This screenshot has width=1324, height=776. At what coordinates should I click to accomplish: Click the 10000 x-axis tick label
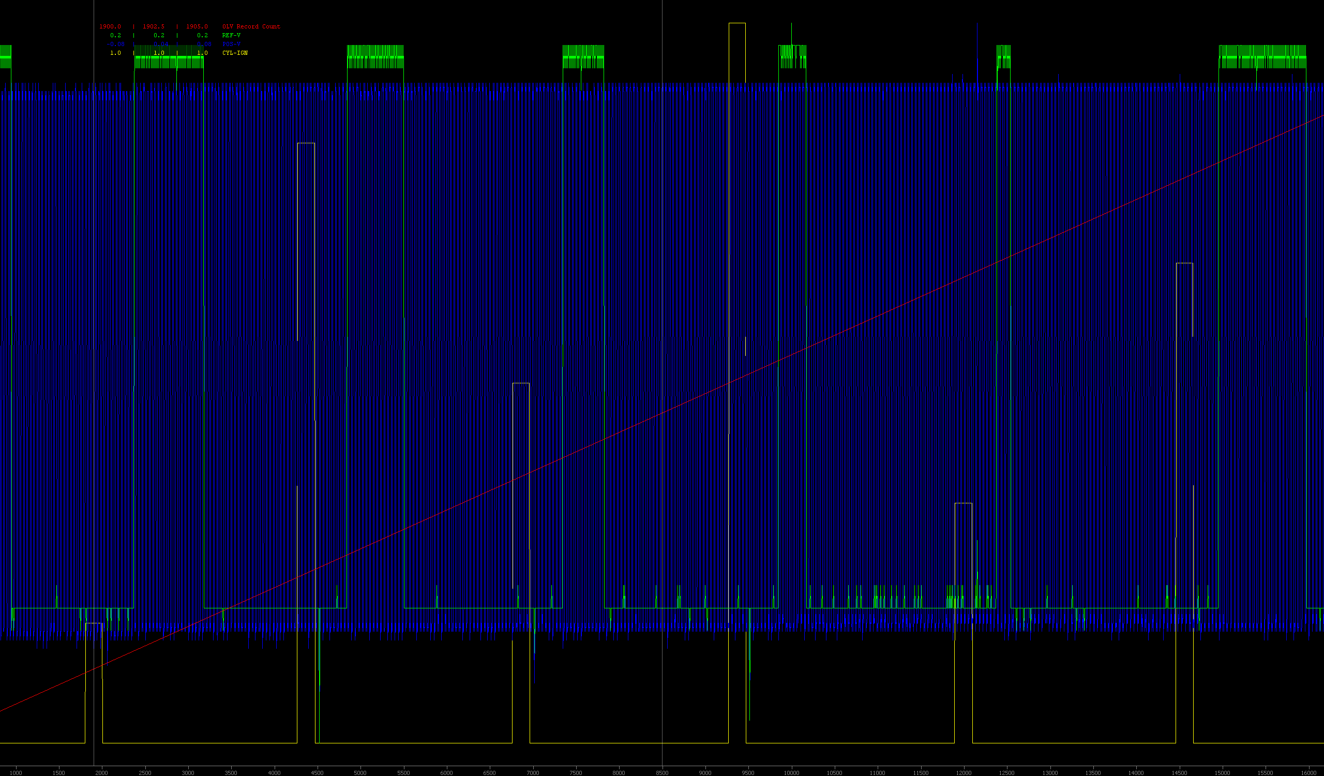pyautogui.click(x=791, y=772)
